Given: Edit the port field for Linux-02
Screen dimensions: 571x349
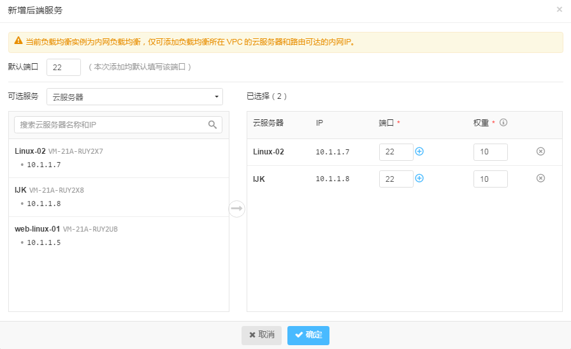Looking at the screenshot, I should (396, 152).
